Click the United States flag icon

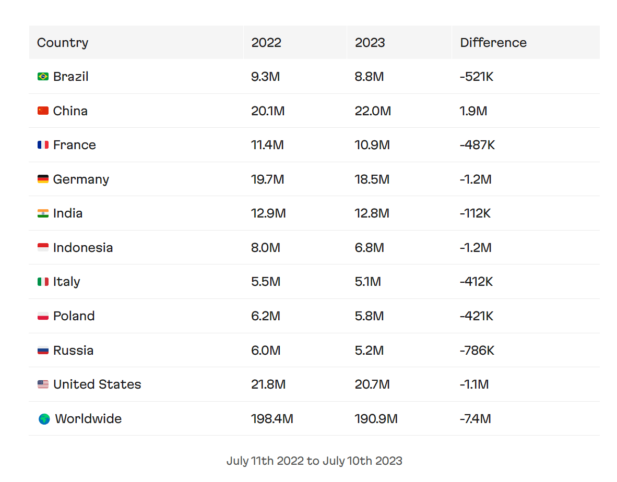tap(43, 384)
